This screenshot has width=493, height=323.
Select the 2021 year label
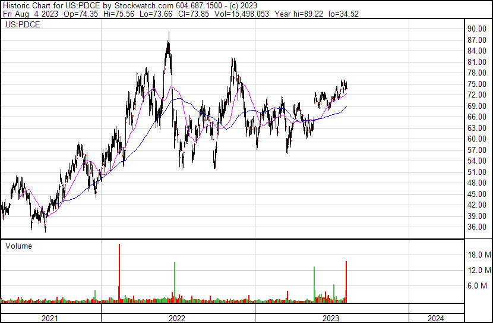[50, 318]
